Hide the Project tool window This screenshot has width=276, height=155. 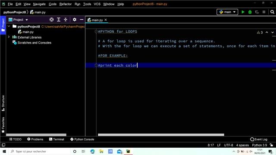coord(82,19)
